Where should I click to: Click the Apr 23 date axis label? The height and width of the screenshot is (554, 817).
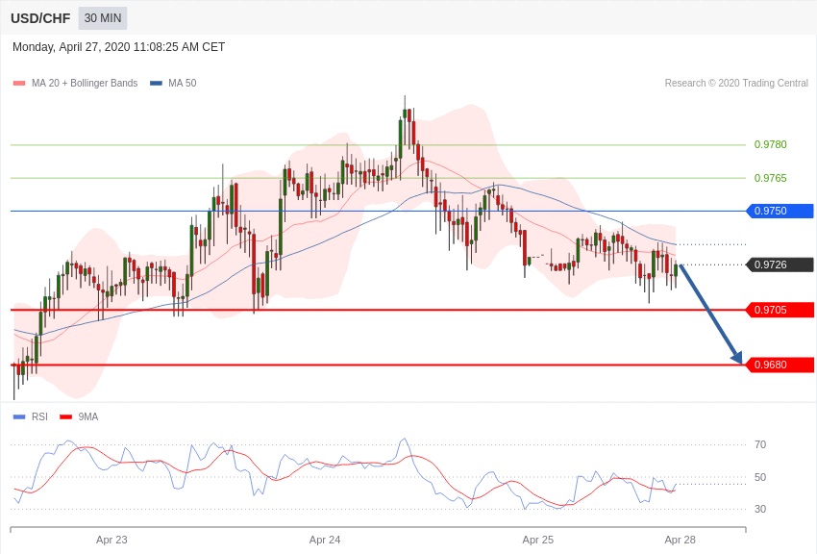111,540
